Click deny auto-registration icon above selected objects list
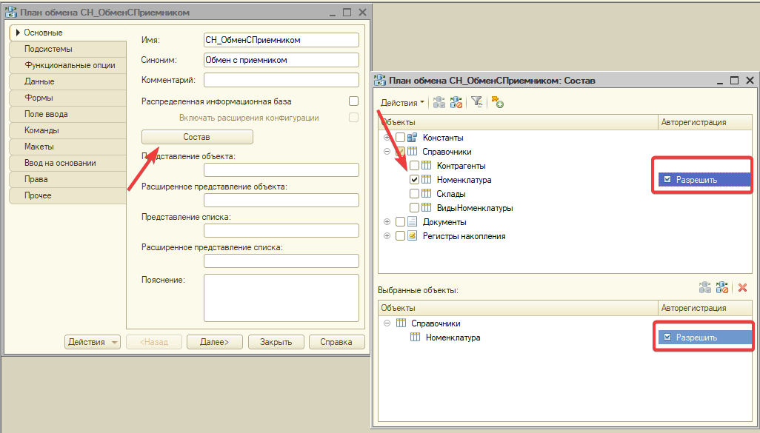760x433 pixels. pos(722,288)
